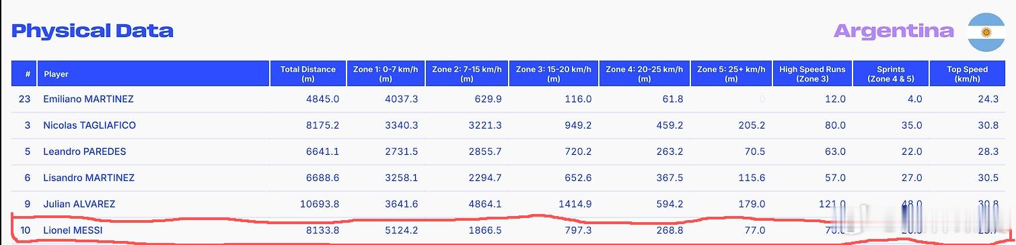Click Zone 3 value 720.2
Screen dimensions: 1016x245
coord(578,151)
